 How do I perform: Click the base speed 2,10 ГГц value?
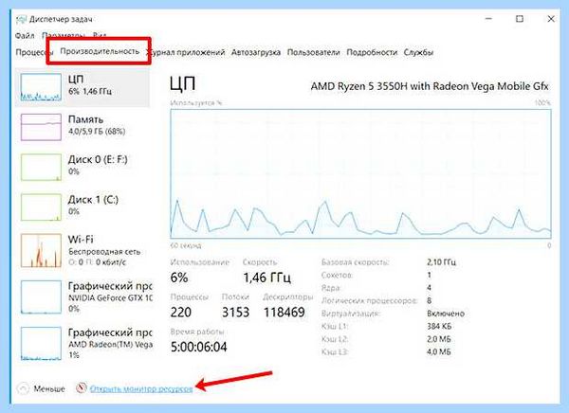click(x=441, y=261)
